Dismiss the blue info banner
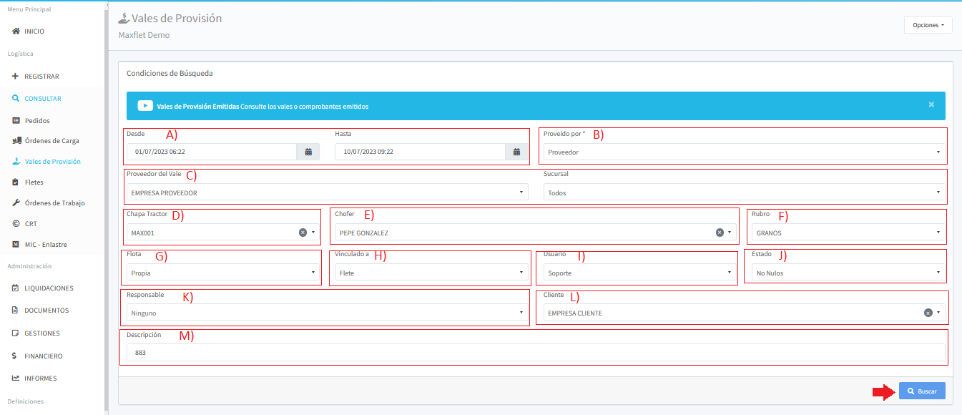Screen dimensions: 962x415 (x=931, y=104)
